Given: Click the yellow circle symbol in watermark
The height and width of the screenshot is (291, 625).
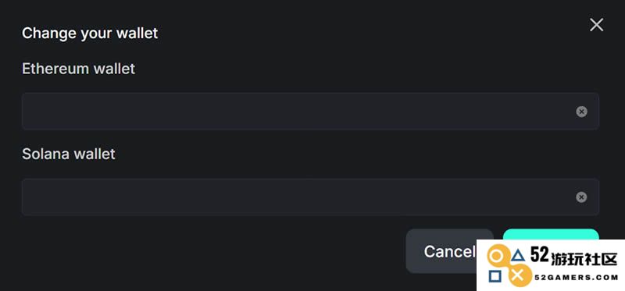Looking at the screenshot, I should pyautogui.click(x=496, y=257).
